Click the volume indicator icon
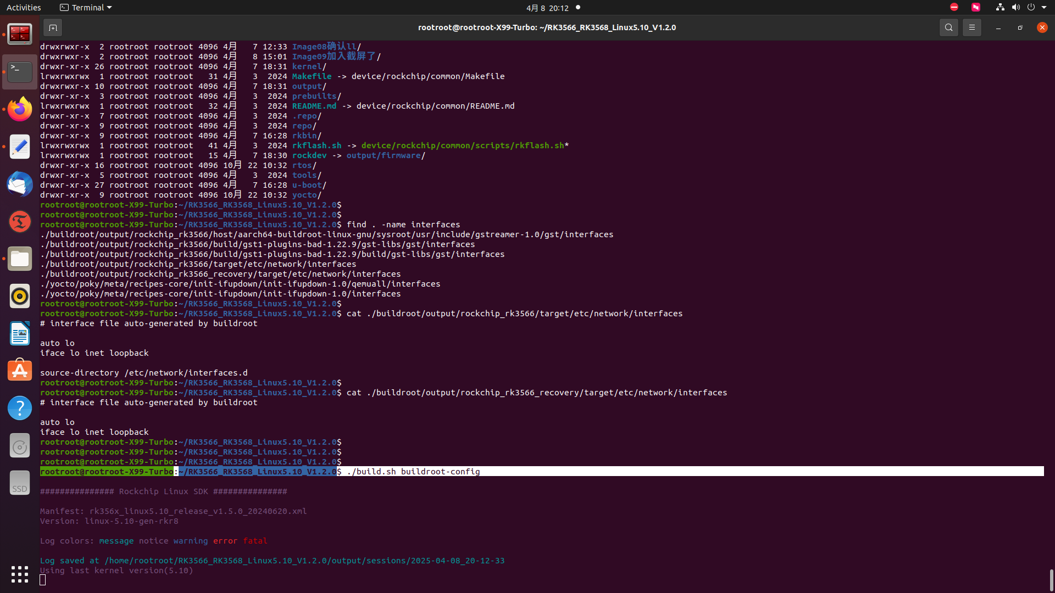Viewport: 1055px width, 593px height. click(x=1015, y=8)
